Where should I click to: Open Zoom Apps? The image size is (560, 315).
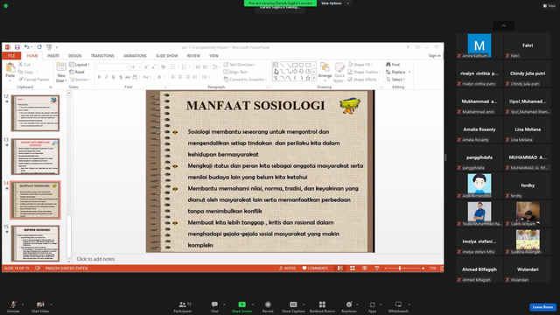372,306
